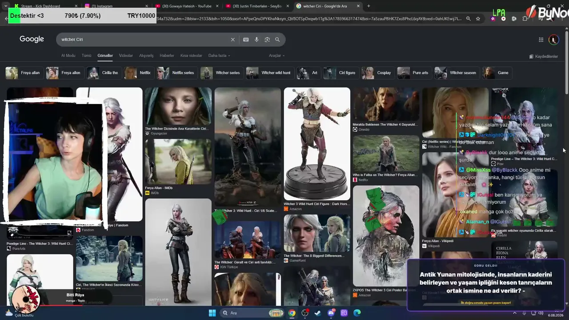
Task: Filter images by Witcher wild hunt chip
Action: 270,73
